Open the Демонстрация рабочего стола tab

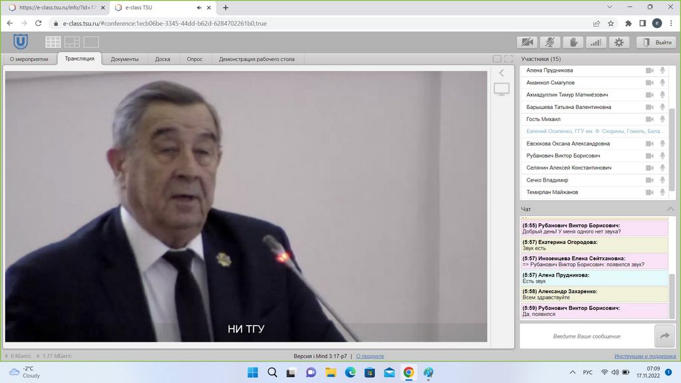(257, 59)
